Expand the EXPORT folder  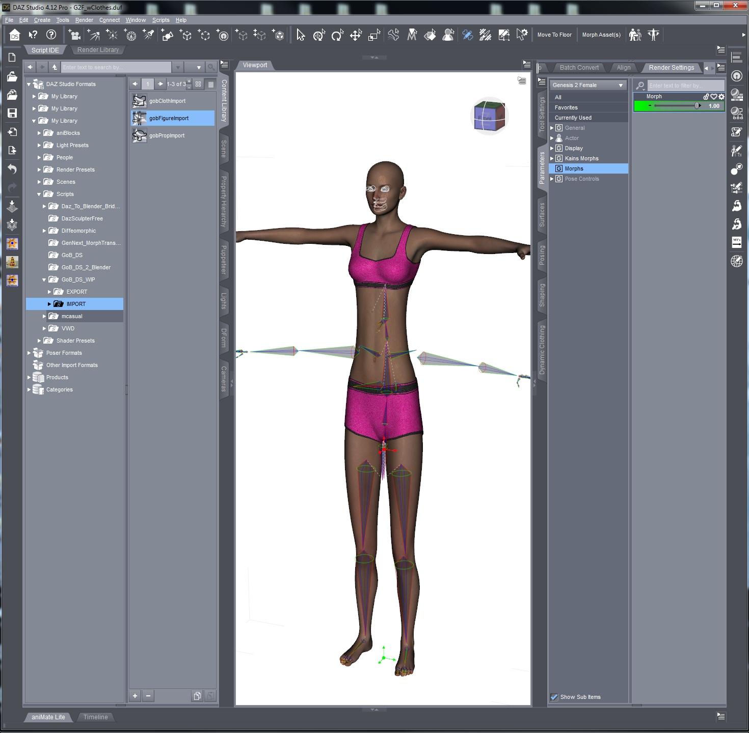point(49,292)
